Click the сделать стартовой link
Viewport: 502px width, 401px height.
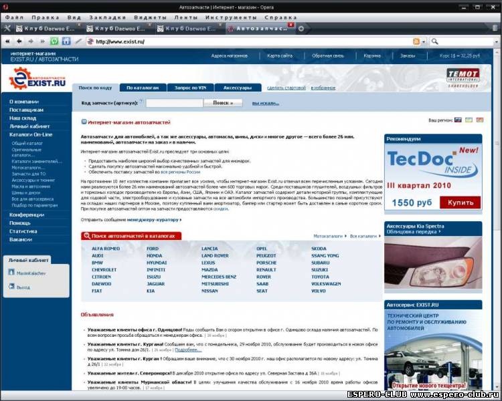286,88
